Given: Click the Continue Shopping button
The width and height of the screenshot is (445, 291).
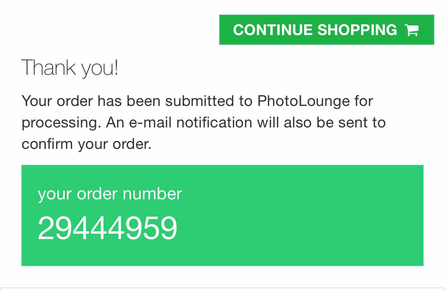Looking at the screenshot, I should pos(326,30).
